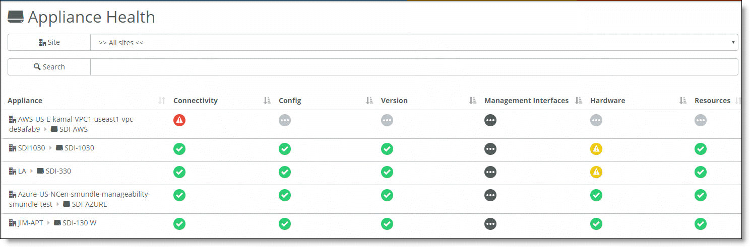Viewport: 750px width, 247px height.
Task: Open the SDI-330 appliance link
Action: click(x=54, y=171)
